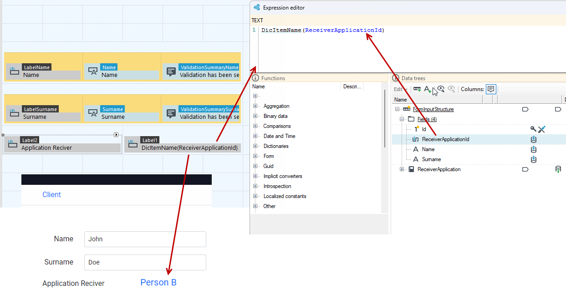This screenshot has height=295, width=566.
Task: Click the add text field icon in Data trees
Action: 428,89
